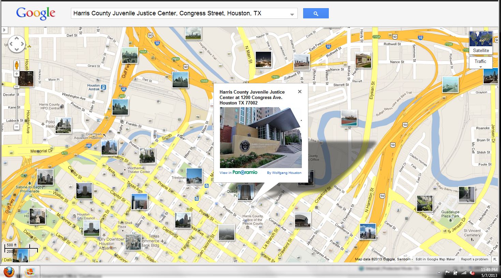The image size is (501, 278).
Task: Click the blue magnifier search button
Action: click(x=316, y=13)
